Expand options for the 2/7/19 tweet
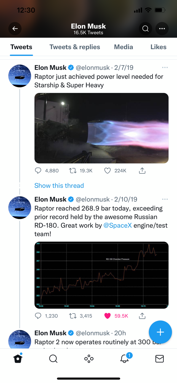 pos(165,68)
